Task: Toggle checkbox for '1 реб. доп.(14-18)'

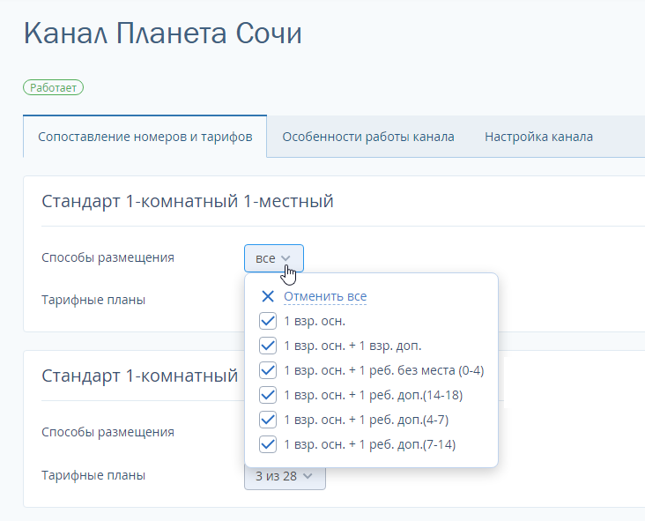Action: pyautogui.click(x=268, y=395)
